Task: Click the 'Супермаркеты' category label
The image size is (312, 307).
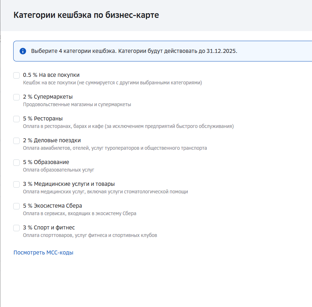Action: pos(48,97)
